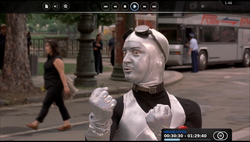250x142 pixels.
Task: Open the subtitles settings icon
Action: pos(46,6)
